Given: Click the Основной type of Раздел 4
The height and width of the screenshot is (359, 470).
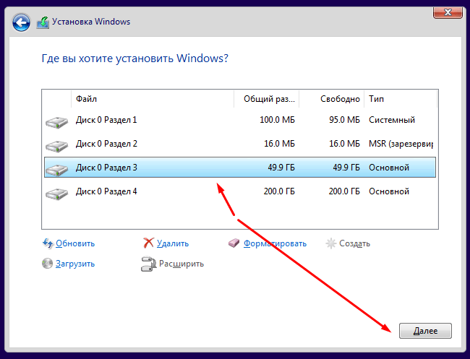Looking at the screenshot, I should point(389,191).
